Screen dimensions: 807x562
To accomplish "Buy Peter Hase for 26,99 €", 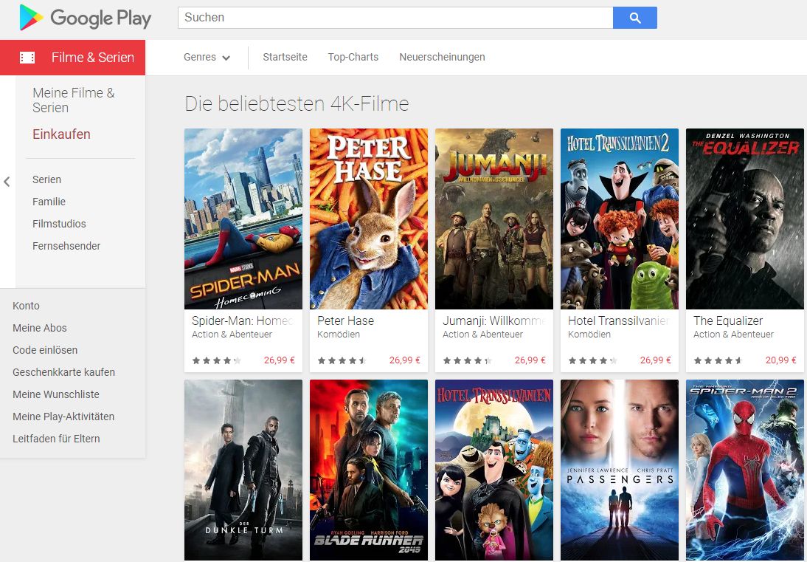I will 404,360.
